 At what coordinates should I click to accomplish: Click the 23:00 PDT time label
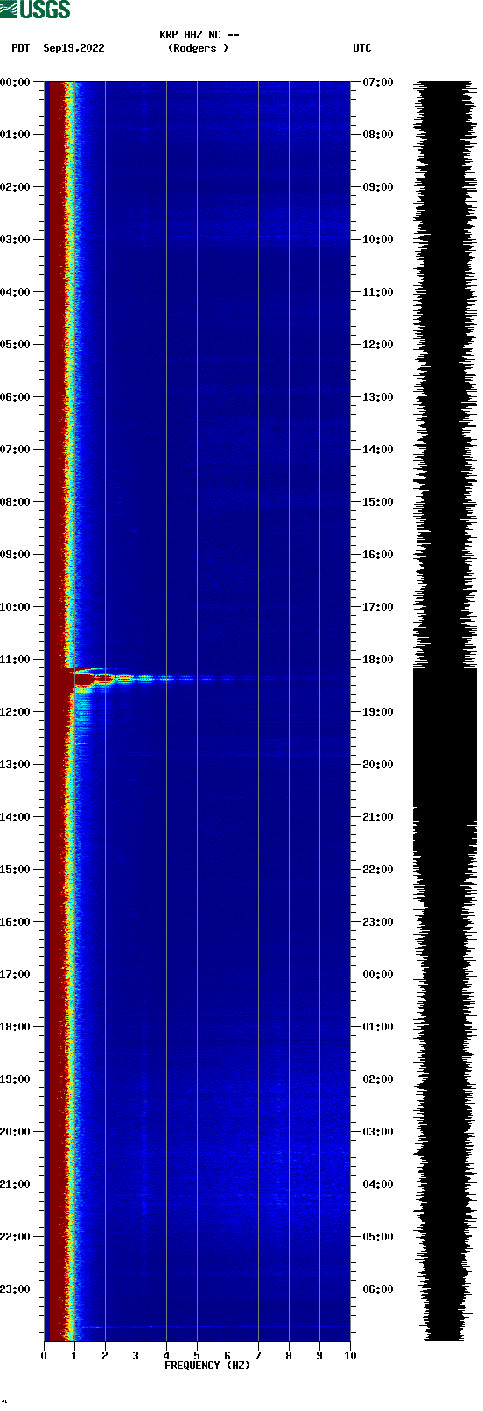[x=15, y=1289]
